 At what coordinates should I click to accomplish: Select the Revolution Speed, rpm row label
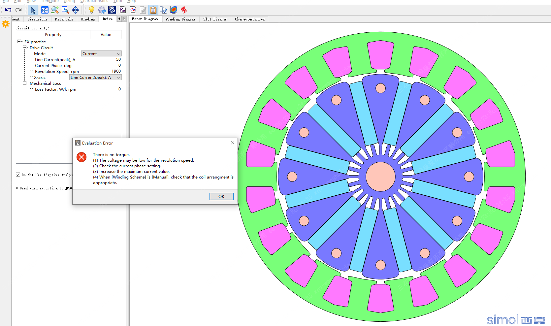coord(57,71)
